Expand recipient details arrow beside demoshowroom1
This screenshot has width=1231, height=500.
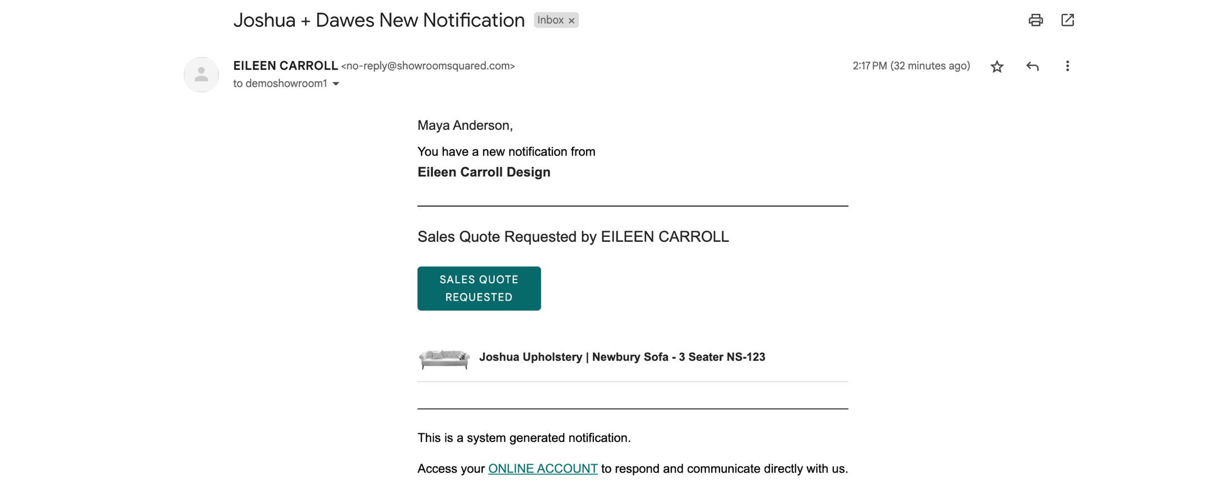(336, 84)
